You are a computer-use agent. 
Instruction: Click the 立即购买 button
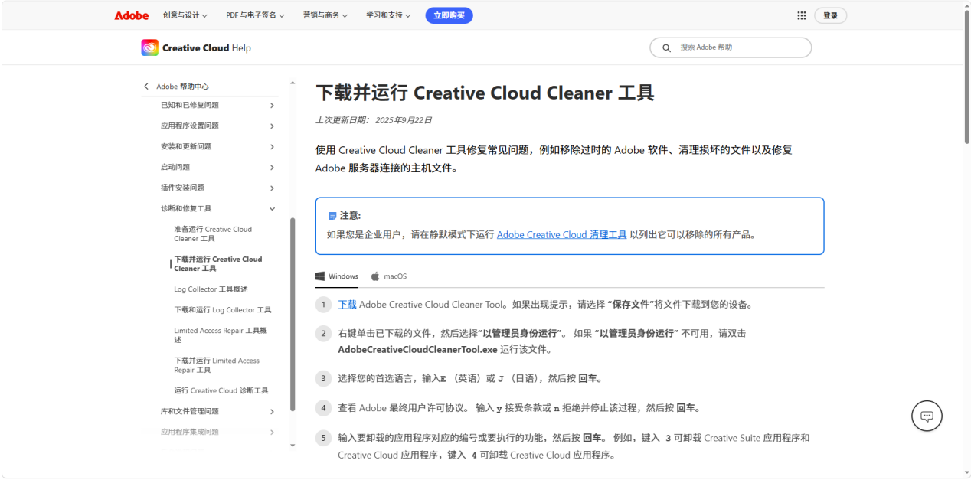click(x=449, y=15)
